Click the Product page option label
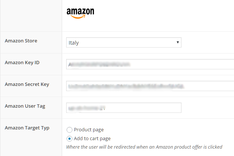This screenshot has width=234, height=156. coord(89,130)
